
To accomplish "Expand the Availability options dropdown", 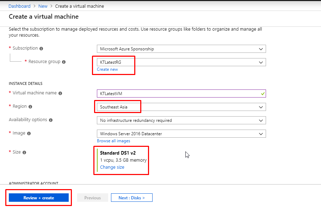I will (181, 120).
